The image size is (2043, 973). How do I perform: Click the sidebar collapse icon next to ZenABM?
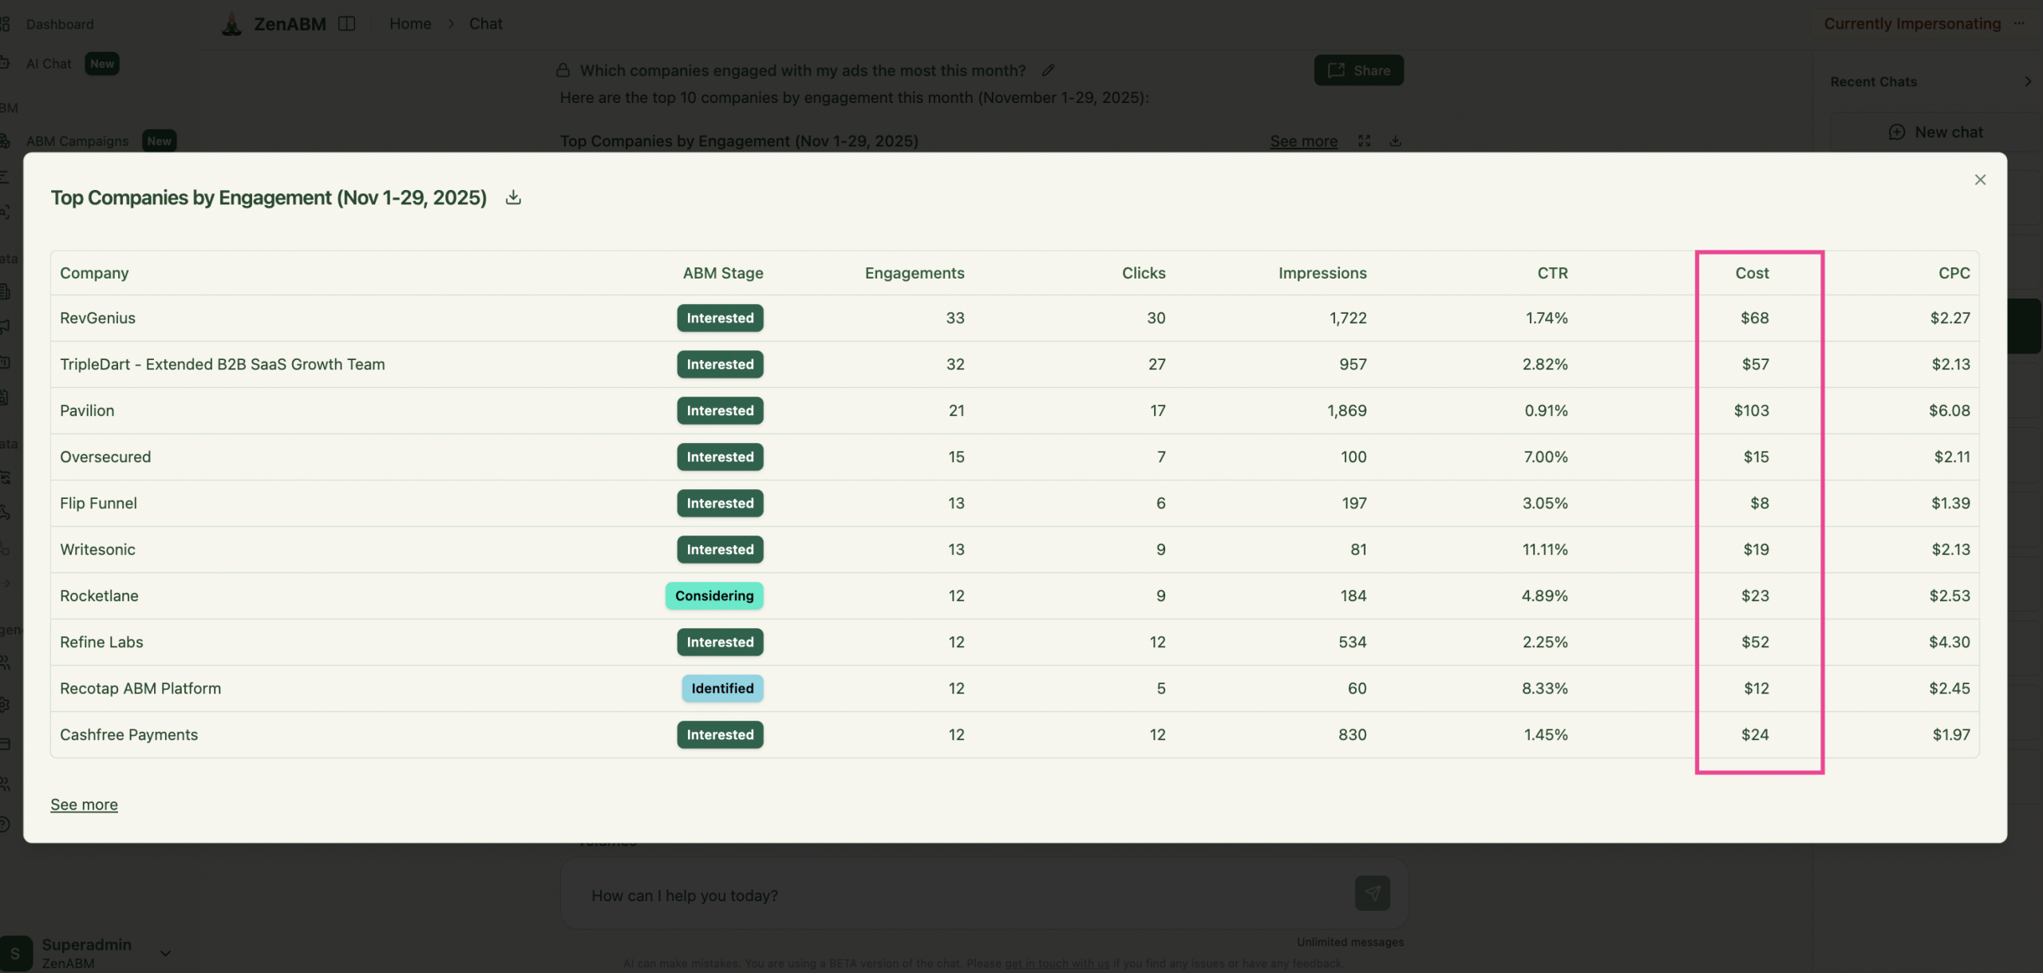coord(348,23)
